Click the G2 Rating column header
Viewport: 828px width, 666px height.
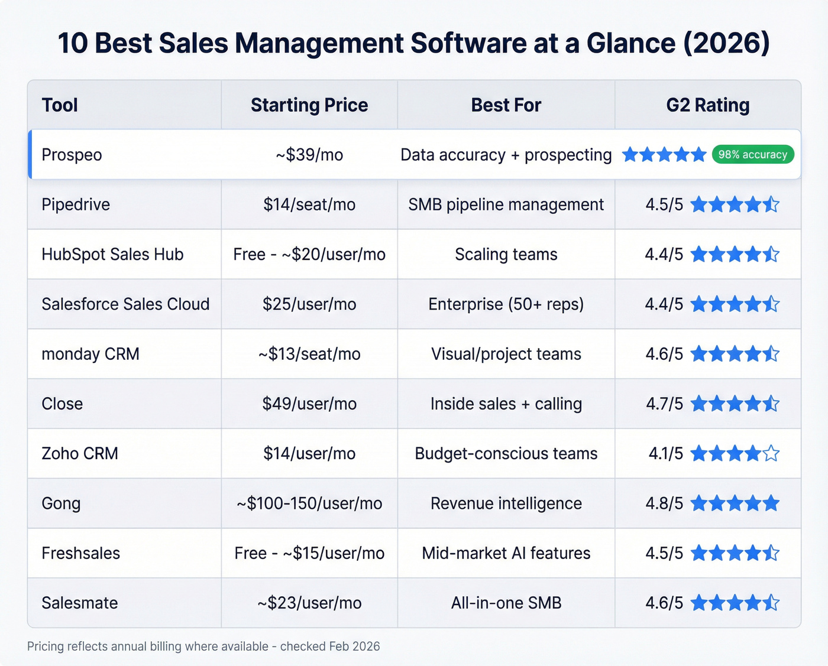click(x=707, y=105)
